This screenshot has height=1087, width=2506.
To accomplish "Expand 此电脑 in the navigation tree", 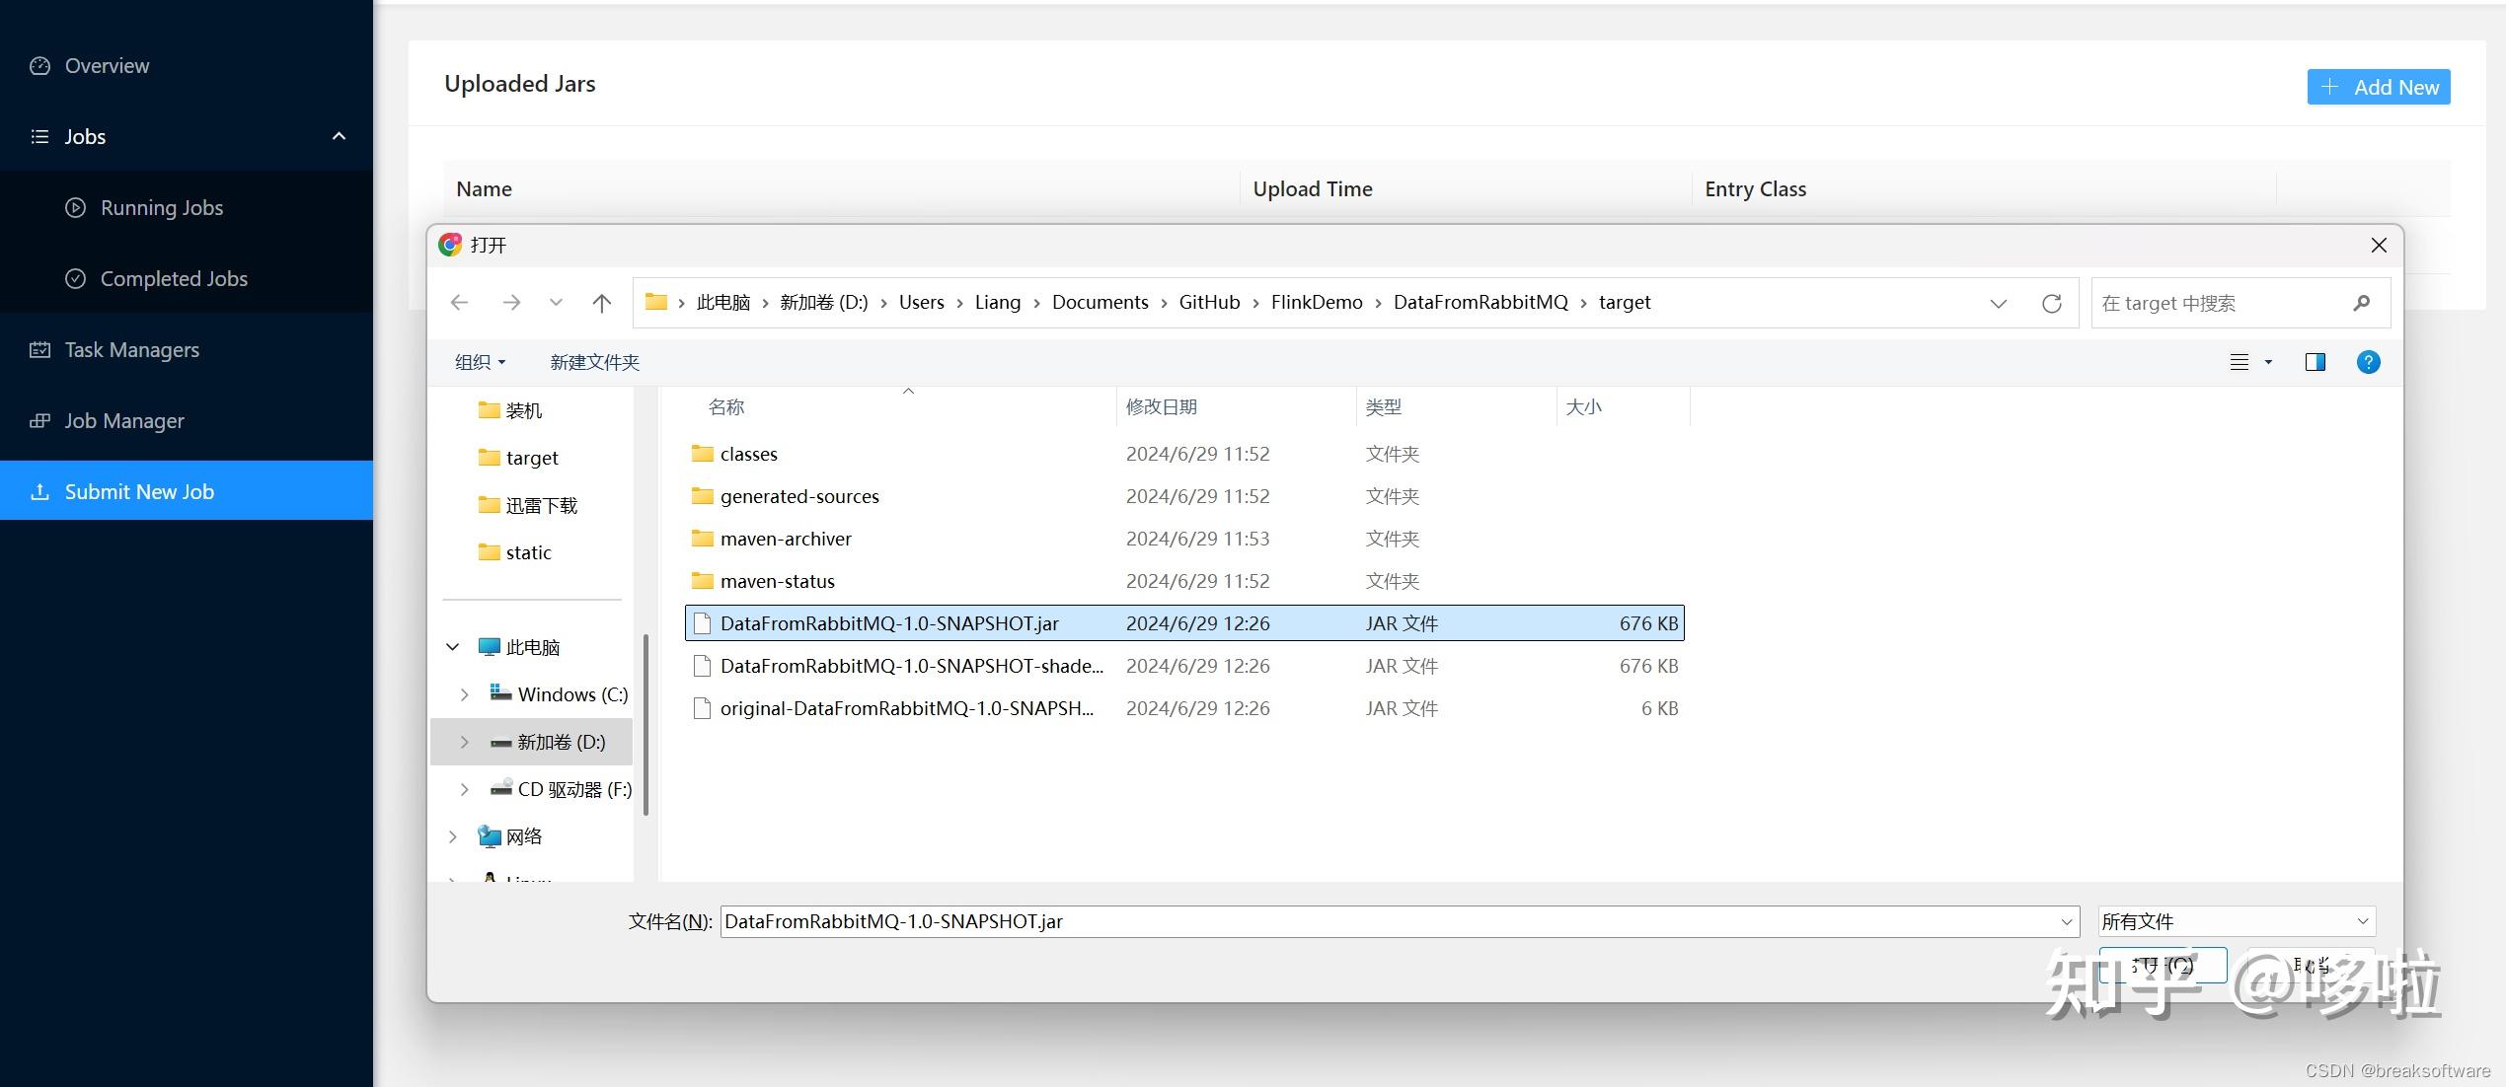I will (x=453, y=646).
